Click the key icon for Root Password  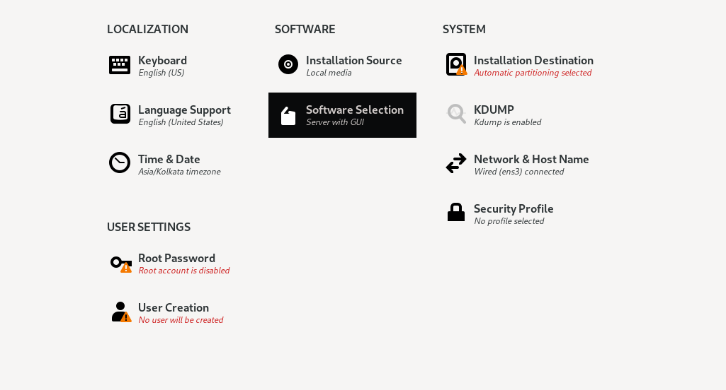point(120,263)
